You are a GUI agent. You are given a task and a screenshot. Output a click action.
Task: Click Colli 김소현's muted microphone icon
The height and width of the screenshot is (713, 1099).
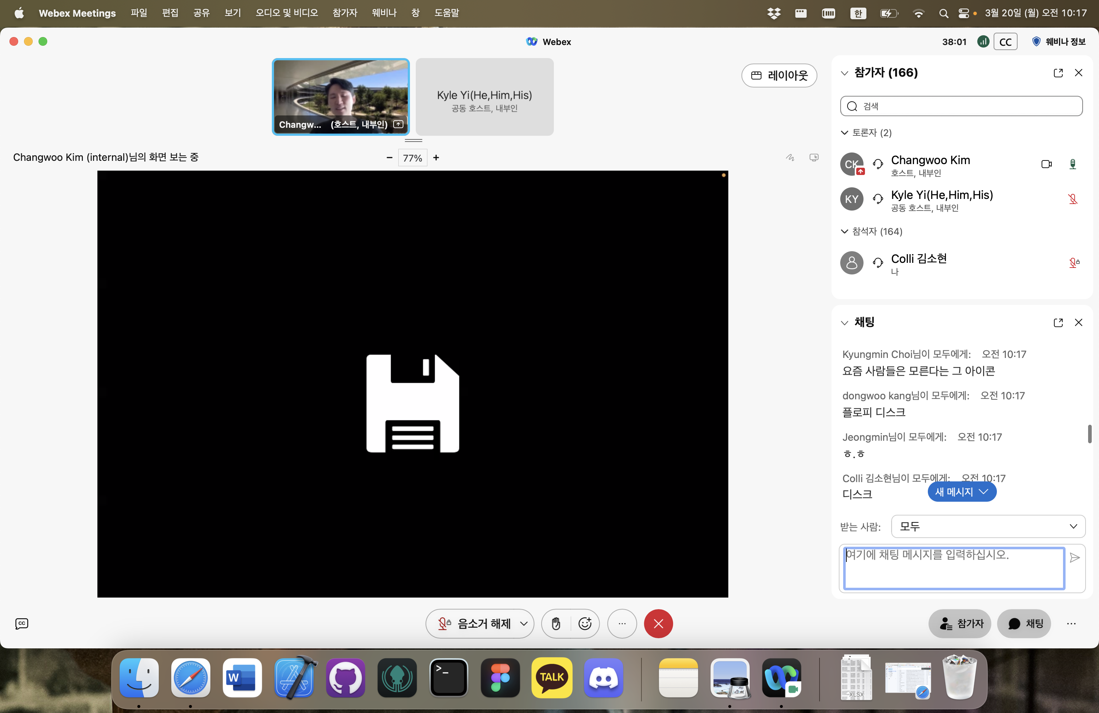(1074, 263)
